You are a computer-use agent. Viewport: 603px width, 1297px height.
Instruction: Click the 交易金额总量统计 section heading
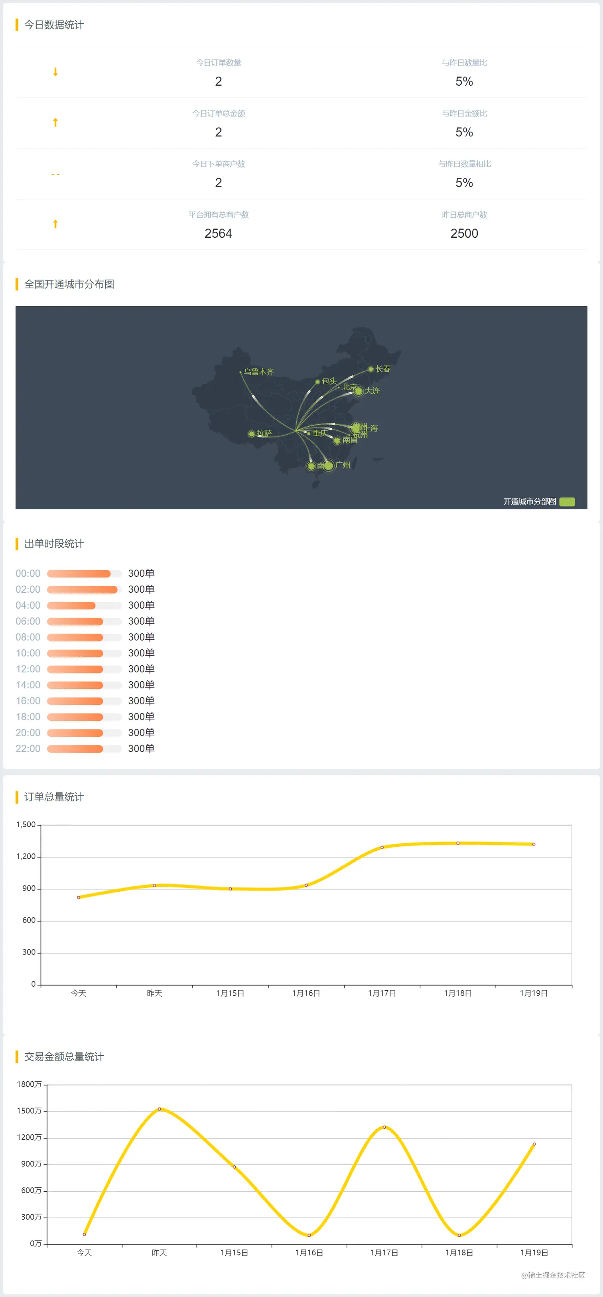click(64, 1057)
